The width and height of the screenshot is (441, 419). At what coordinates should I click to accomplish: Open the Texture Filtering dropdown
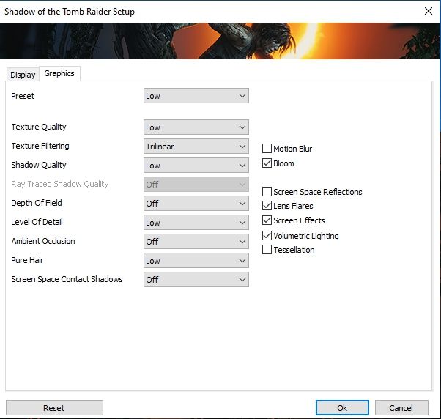(196, 147)
